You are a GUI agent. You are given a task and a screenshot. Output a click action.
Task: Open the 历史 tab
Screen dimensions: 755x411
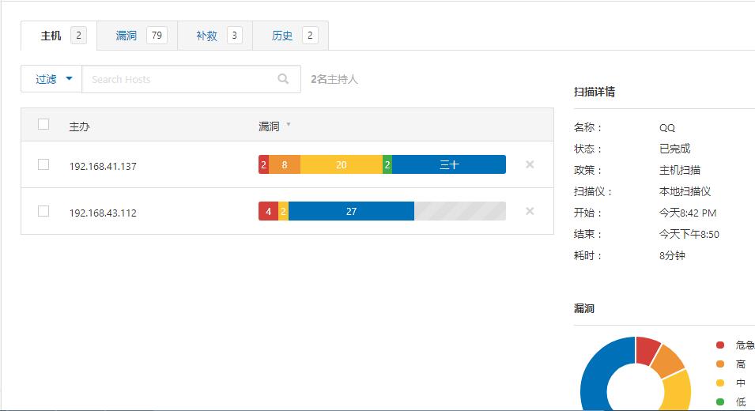[291, 36]
